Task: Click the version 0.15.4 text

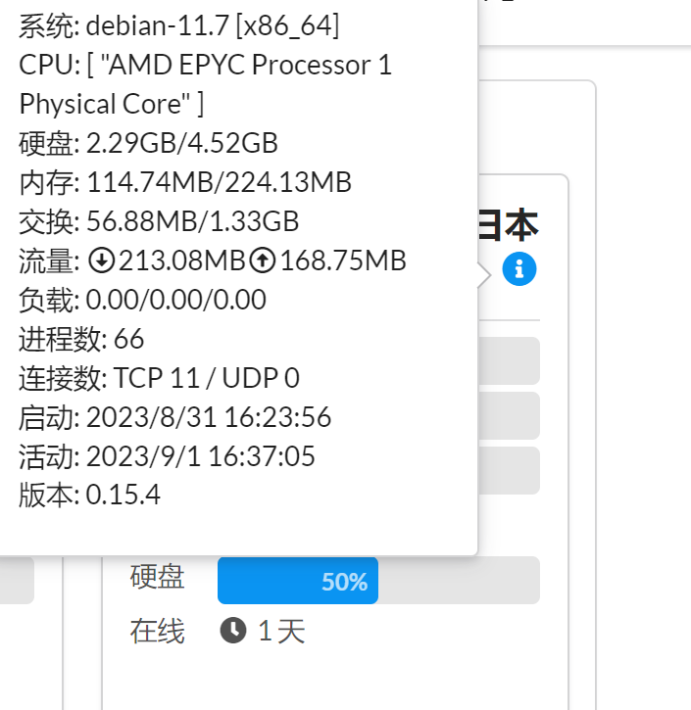Action: click(123, 495)
